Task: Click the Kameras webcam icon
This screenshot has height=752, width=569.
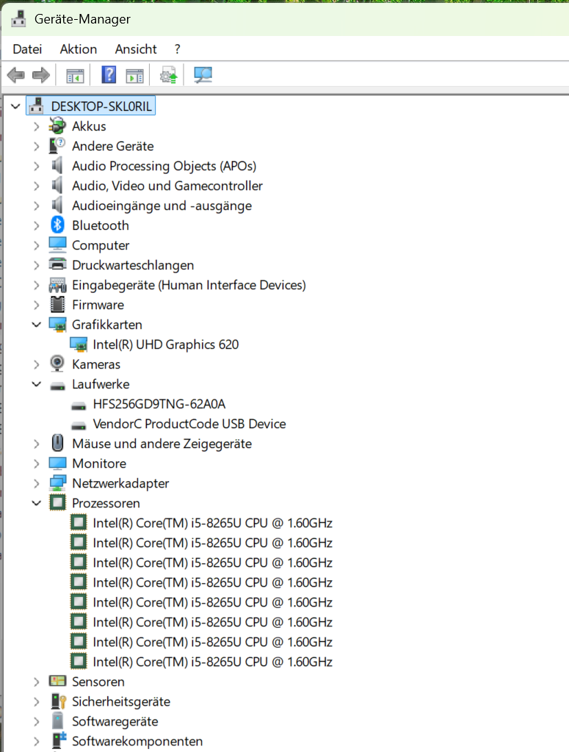Action: coord(57,364)
